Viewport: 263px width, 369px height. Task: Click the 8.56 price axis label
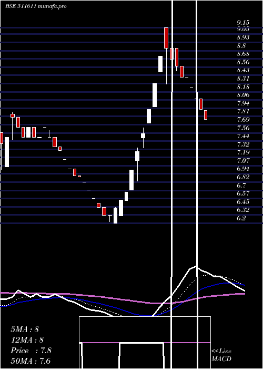click(243, 62)
